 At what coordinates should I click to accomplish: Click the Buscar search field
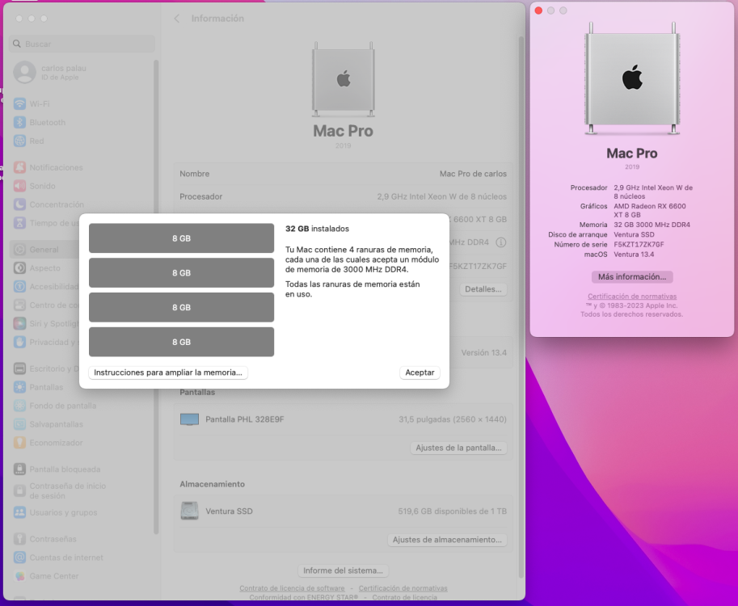[x=82, y=44]
